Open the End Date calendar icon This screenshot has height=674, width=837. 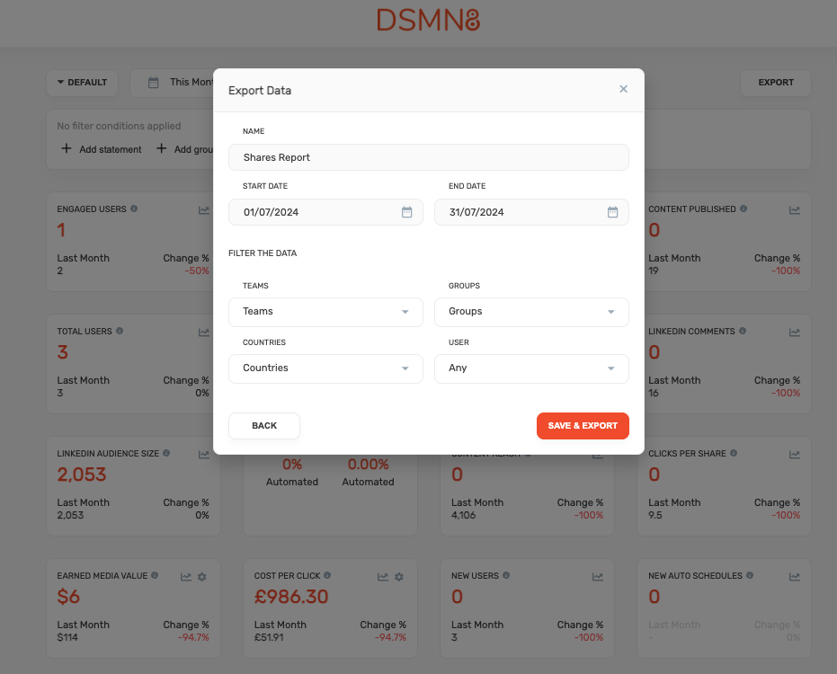coord(612,212)
